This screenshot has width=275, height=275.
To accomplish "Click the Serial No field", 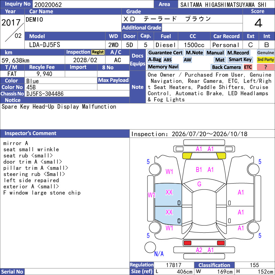I will [x=77, y=272].
